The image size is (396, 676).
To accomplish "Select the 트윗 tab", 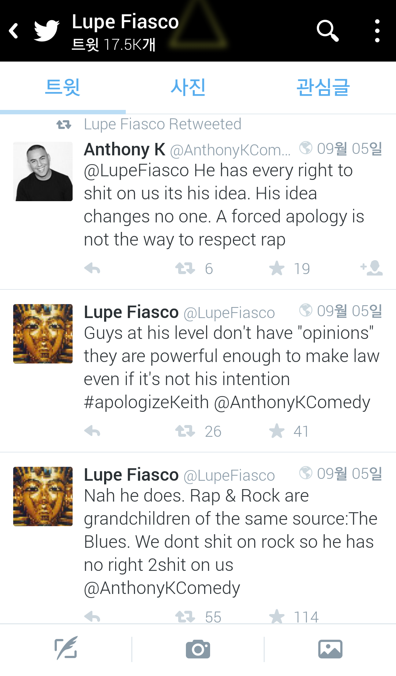I will (x=63, y=88).
